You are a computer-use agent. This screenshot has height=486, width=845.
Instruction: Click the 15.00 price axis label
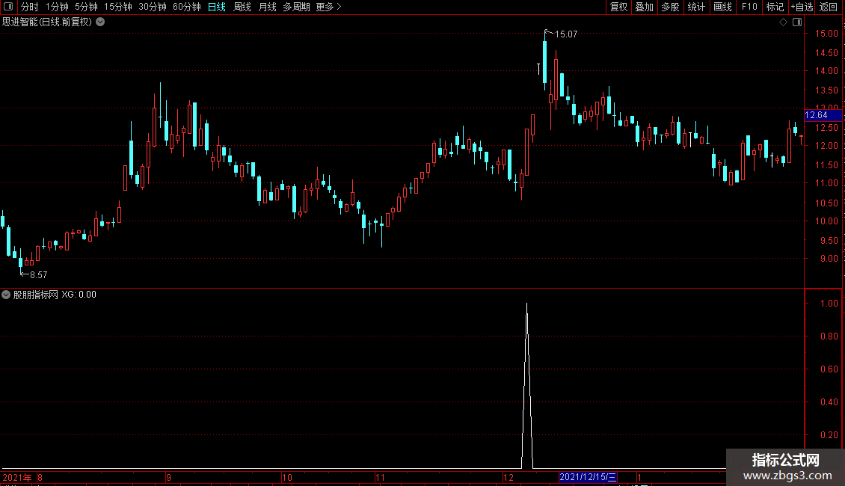click(x=826, y=34)
